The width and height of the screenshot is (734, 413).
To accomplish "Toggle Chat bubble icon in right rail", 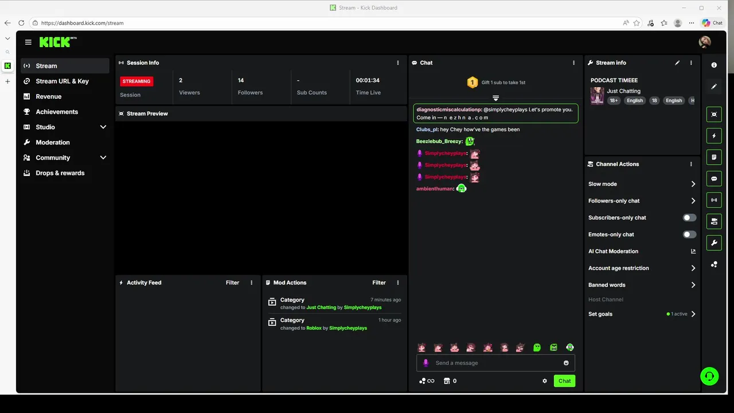I will (714, 178).
